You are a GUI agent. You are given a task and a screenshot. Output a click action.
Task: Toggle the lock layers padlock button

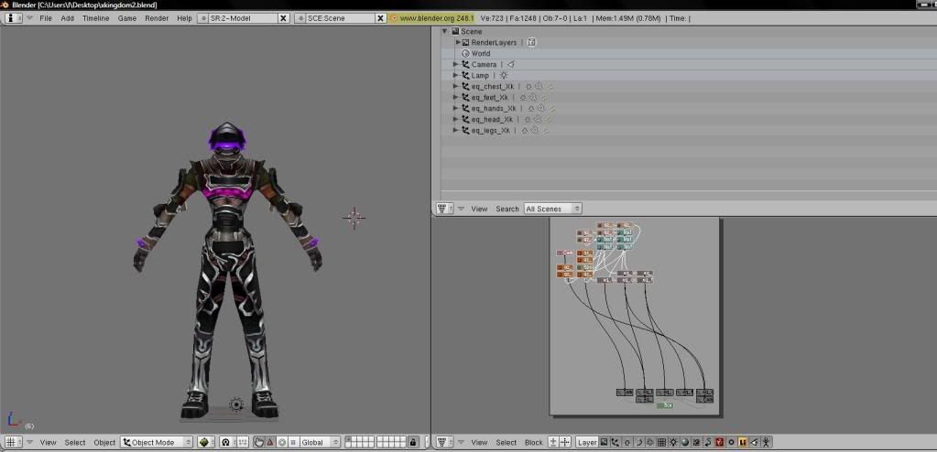click(413, 442)
